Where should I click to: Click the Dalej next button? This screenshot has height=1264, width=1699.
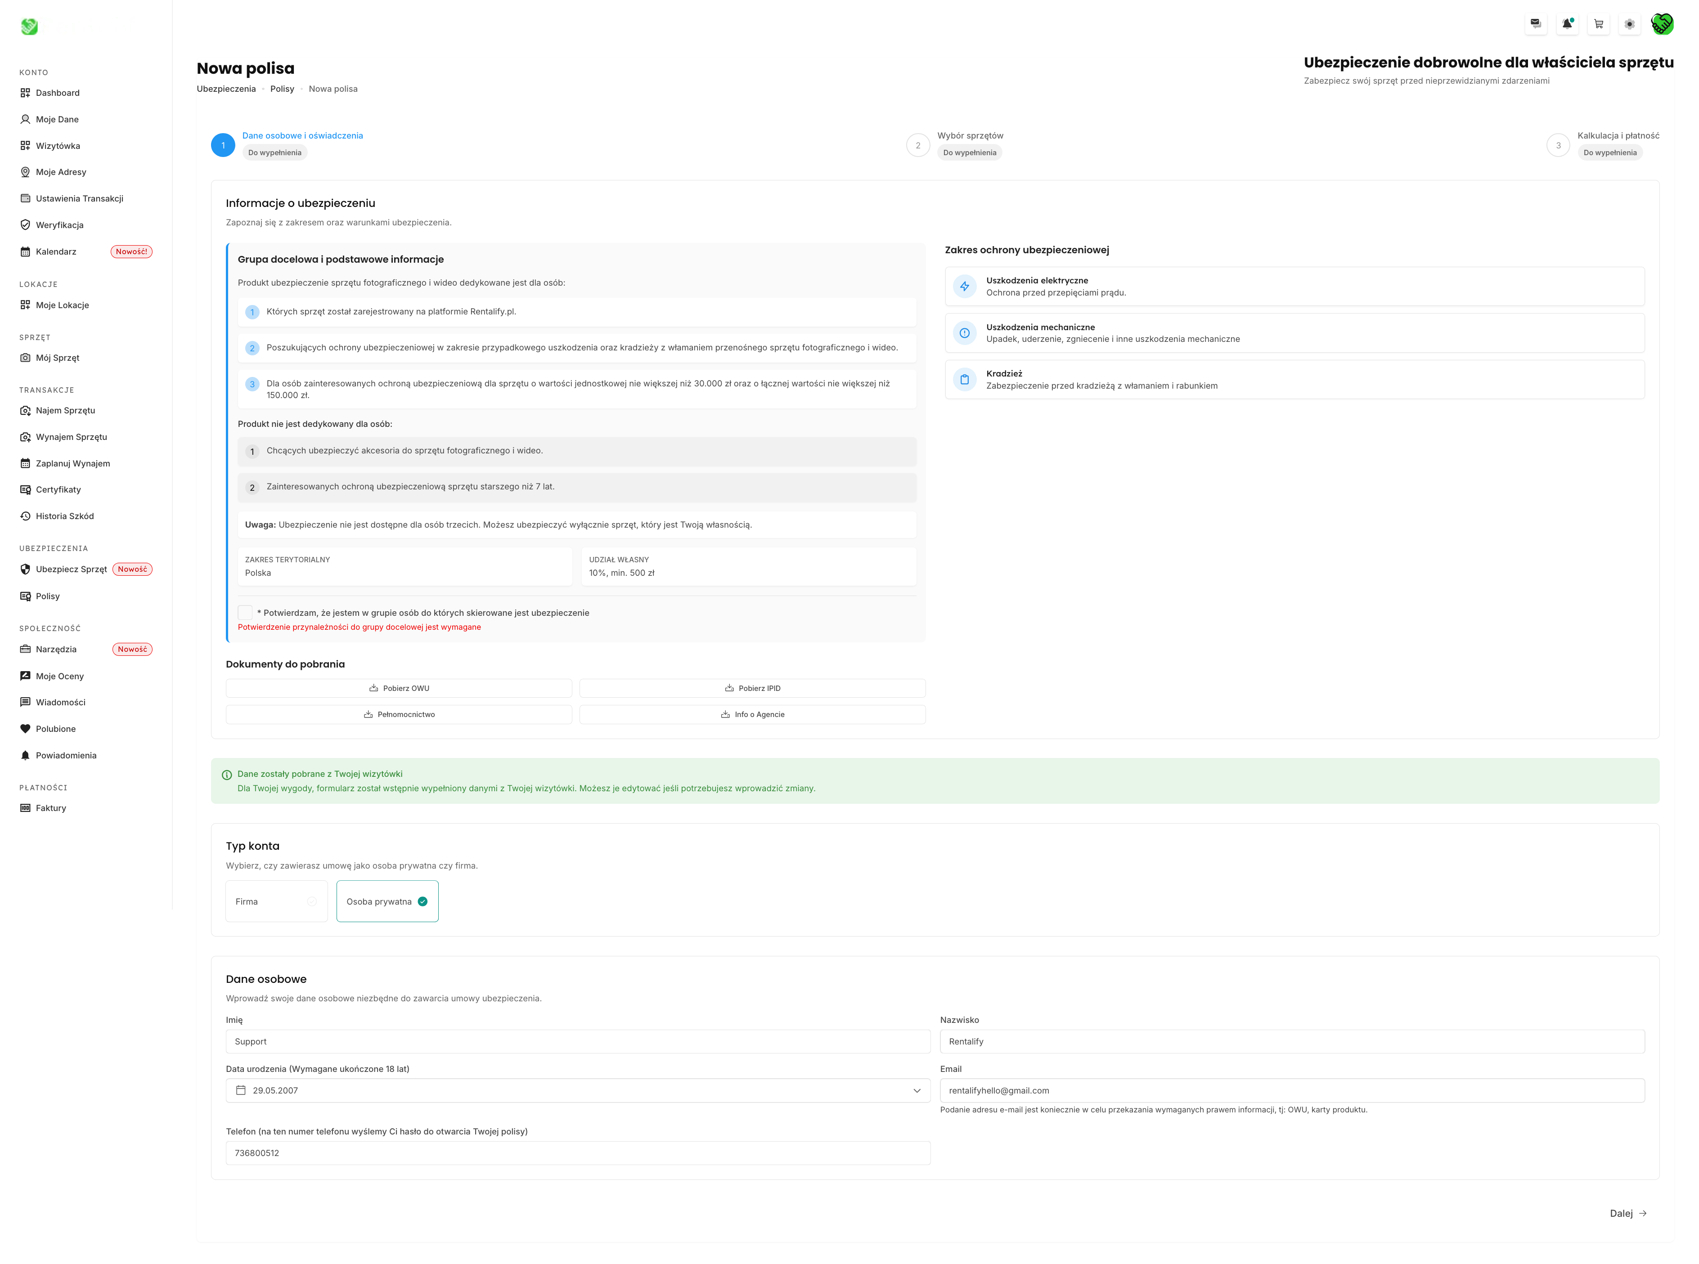tap(1627, 1213)
